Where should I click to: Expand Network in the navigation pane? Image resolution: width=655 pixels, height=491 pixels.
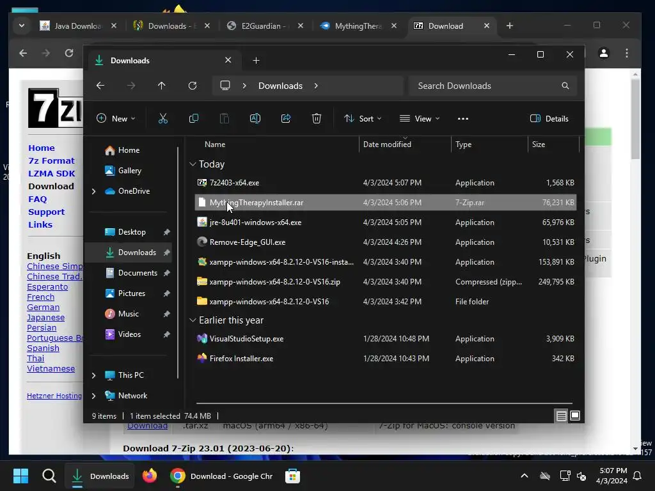[x=93, y=396]
